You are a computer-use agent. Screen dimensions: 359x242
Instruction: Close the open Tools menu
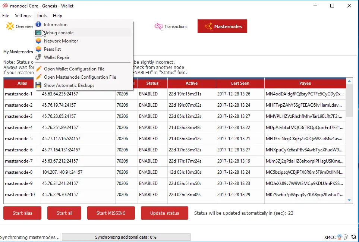41,16
